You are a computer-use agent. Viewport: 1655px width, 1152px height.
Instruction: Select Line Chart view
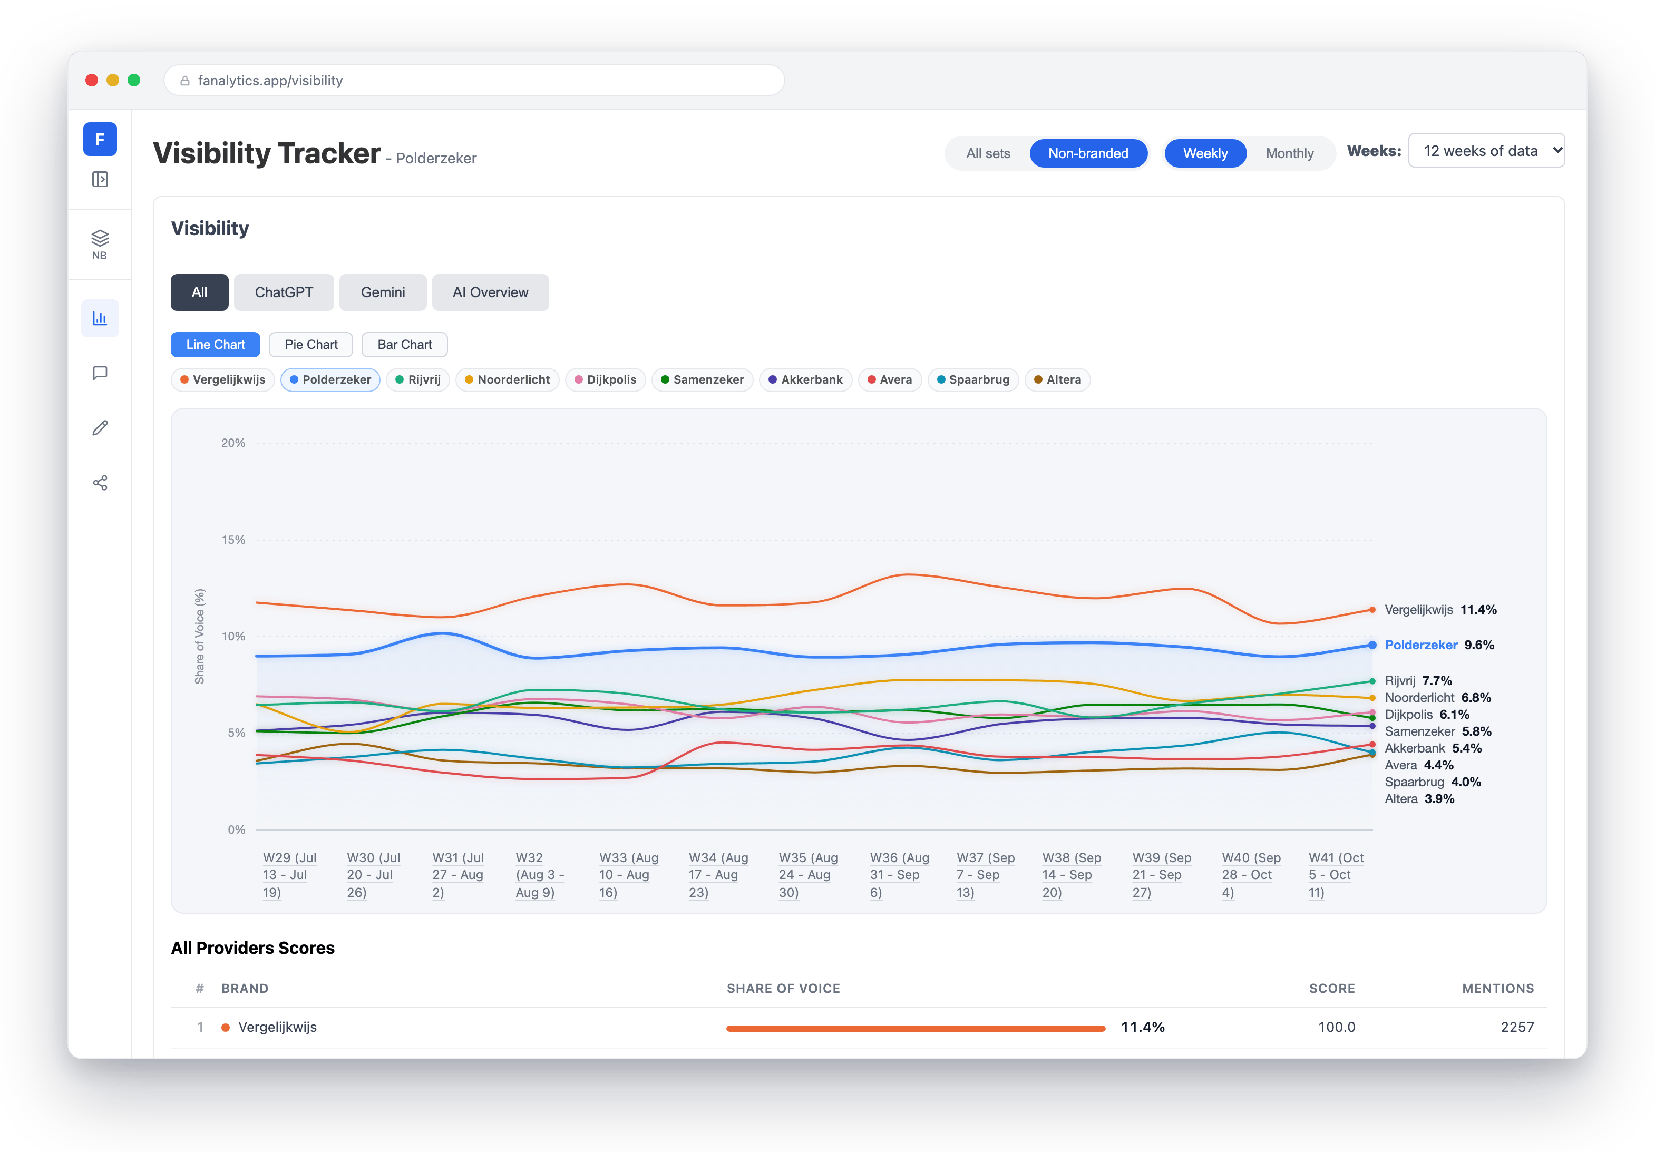pos(216,345)
